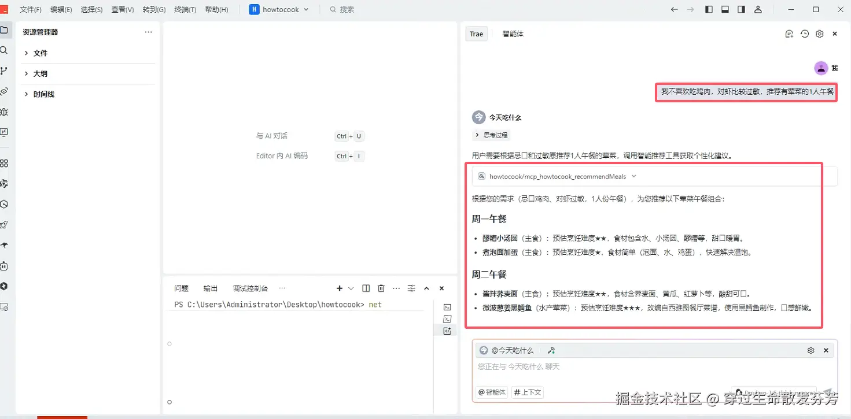
Task: Show more panel tabs ellipsis after 调试控制台
Action: click(x=282, y=288)
